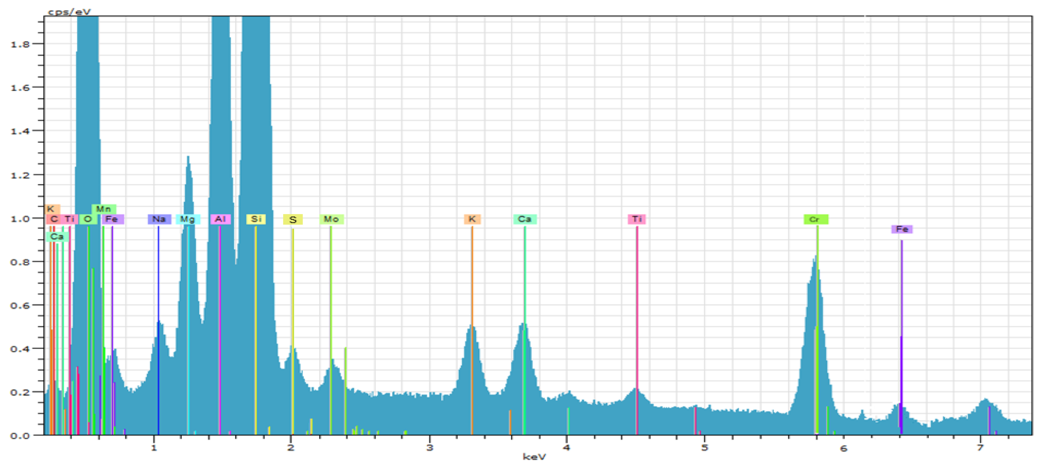Image resolution: width=1040 pixels, height=467 pixels.
Task: Click the green O element label
Action: click(88, 219)
